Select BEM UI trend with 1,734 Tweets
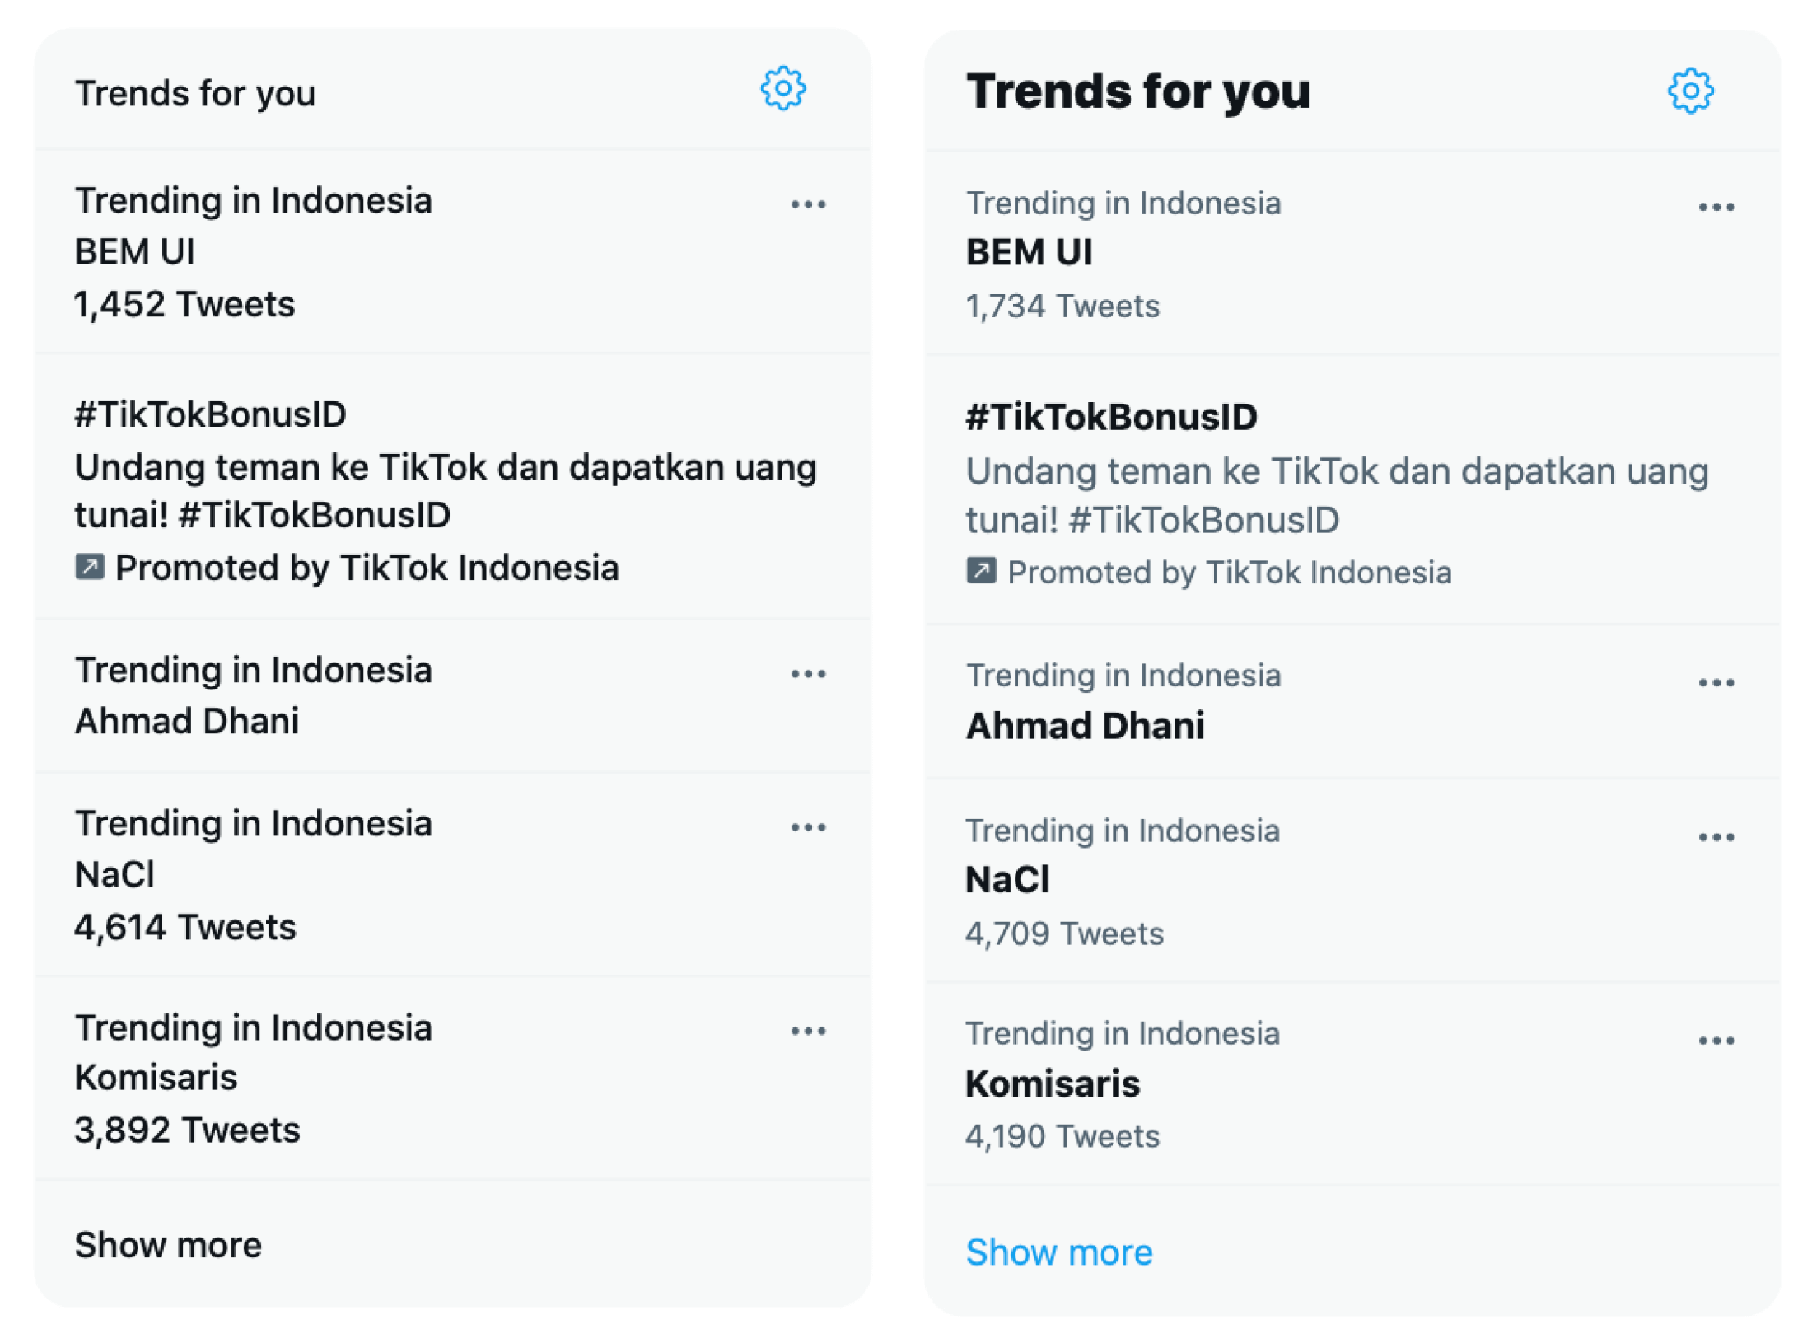Screen dimensions: 1812x1343 coord(1029,252)
